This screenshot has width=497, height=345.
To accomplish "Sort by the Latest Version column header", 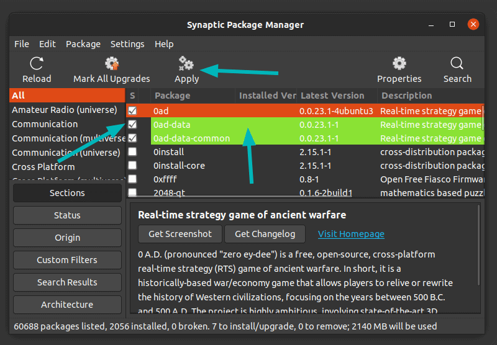I will coord(332,96).
